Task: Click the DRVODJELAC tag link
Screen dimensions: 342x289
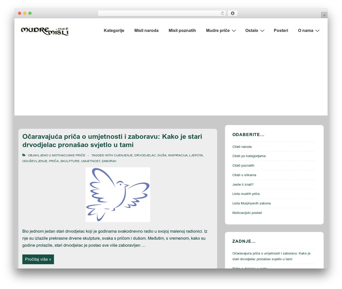Action: pyautogui.click(x=145, y=155)
